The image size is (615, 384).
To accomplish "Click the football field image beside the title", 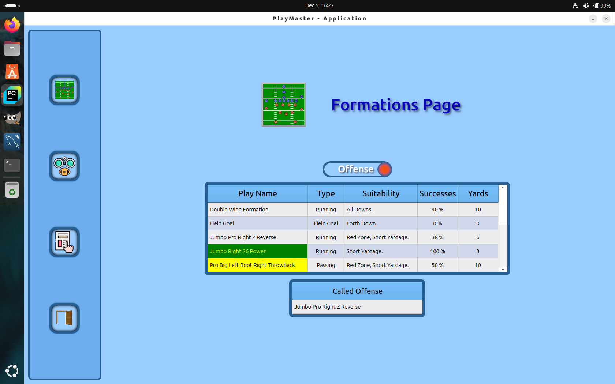I will [x=284, y=105].
